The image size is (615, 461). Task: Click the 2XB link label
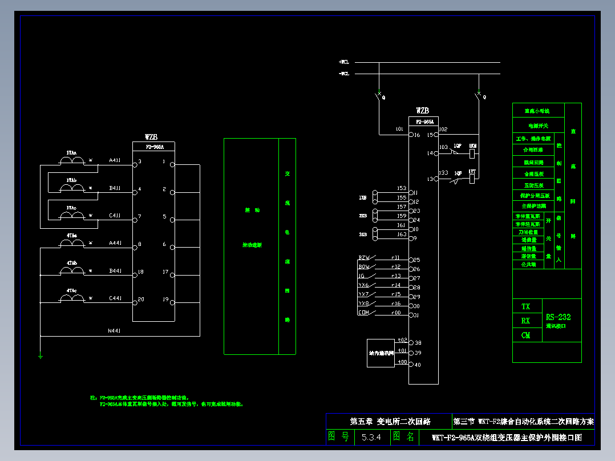363,216
